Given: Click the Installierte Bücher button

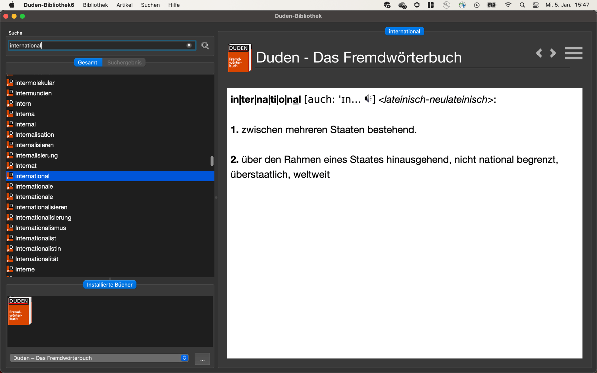Looking at the screenshot, I should (109, 284).
